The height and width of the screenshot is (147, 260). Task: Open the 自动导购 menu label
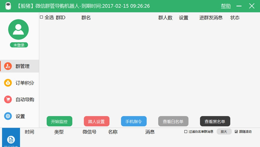[25, 100]
